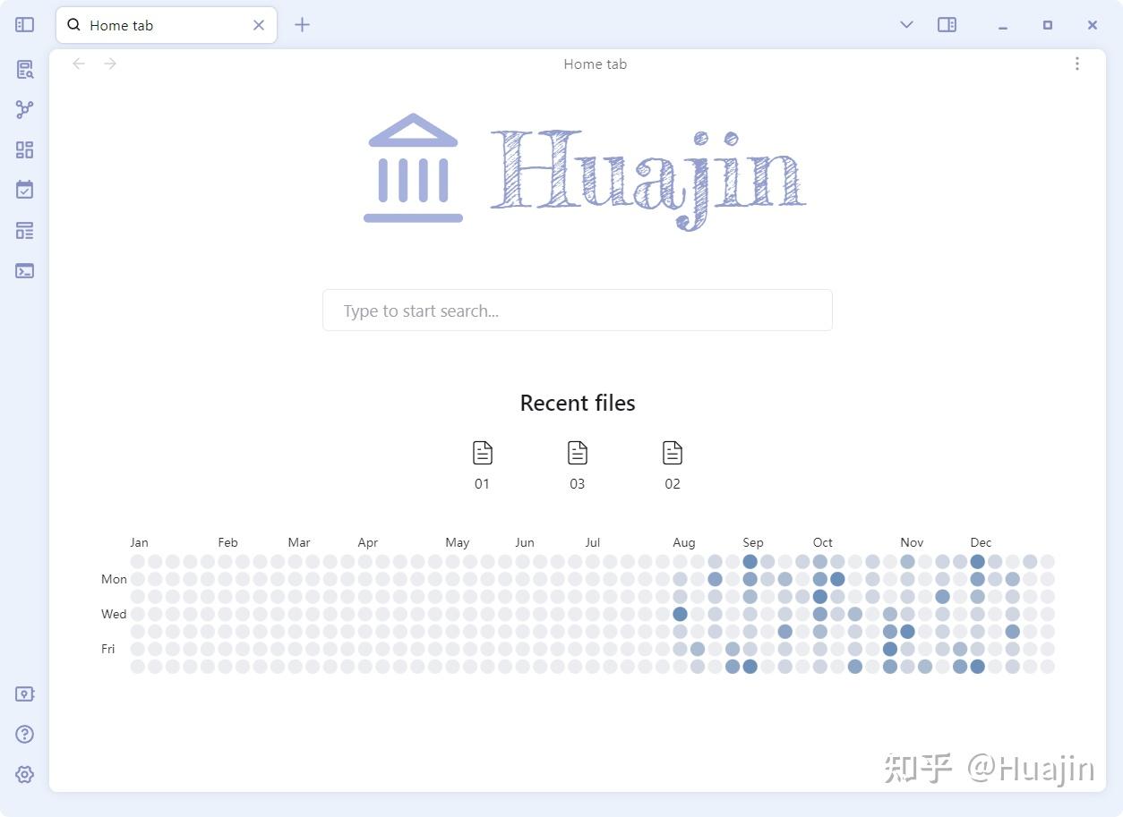1123x817 pixels.
Task: Open graph view from ribbon
Action: coord(25,109)
